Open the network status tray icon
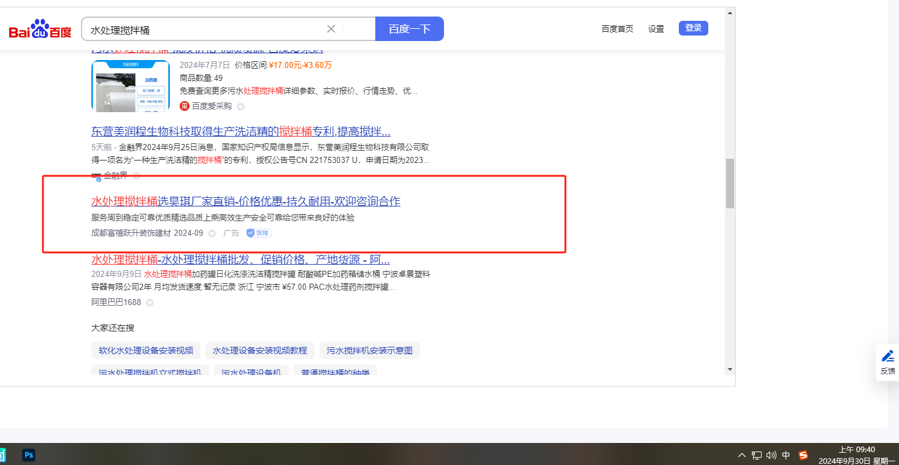The height and width of the screenshot is (465, 899). [x=757, y=455]
